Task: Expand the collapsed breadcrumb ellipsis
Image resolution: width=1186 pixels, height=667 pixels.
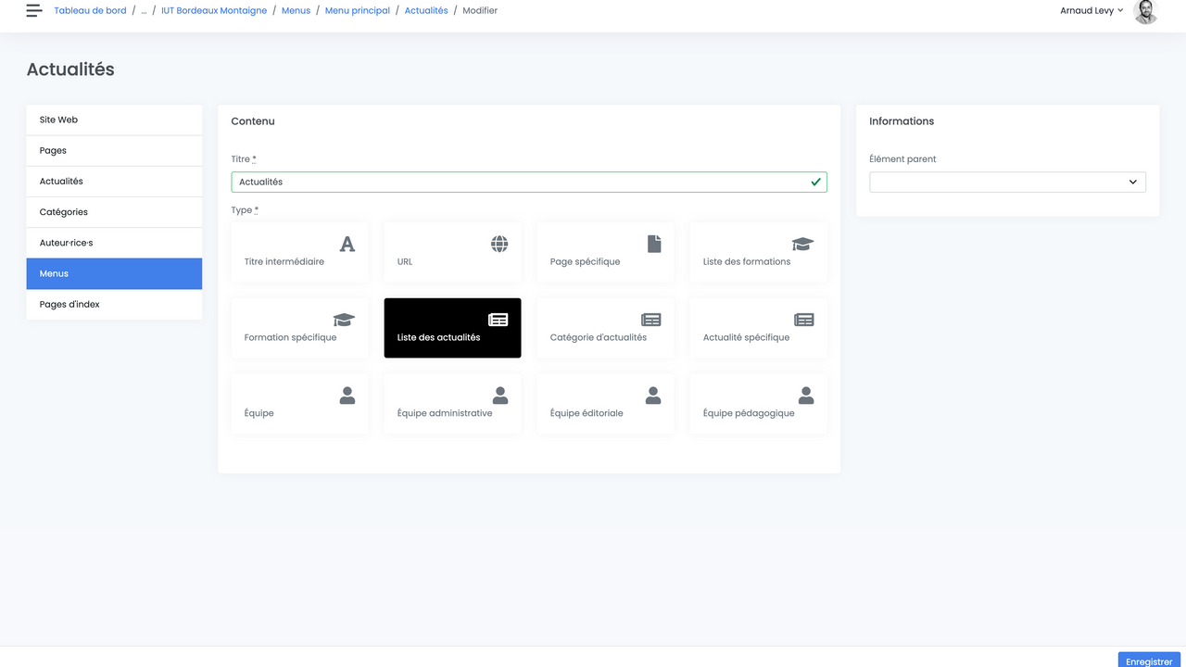Action: [144, 11]
